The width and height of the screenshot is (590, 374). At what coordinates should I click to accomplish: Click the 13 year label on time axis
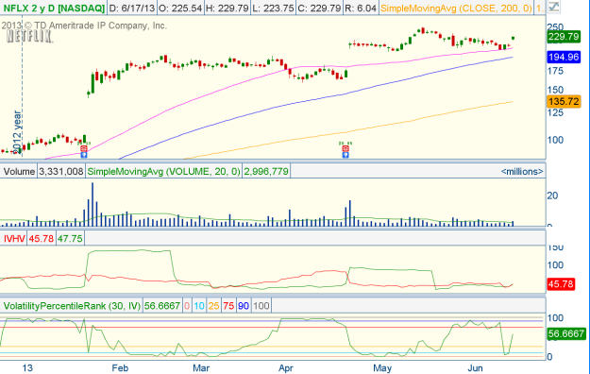click(27, 367)
